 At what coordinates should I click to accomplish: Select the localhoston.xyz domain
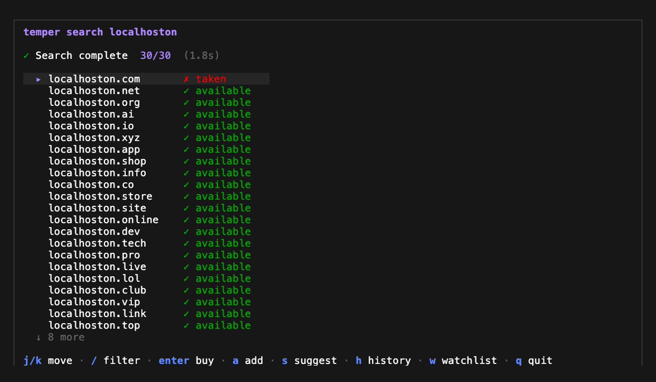point(94,138)
